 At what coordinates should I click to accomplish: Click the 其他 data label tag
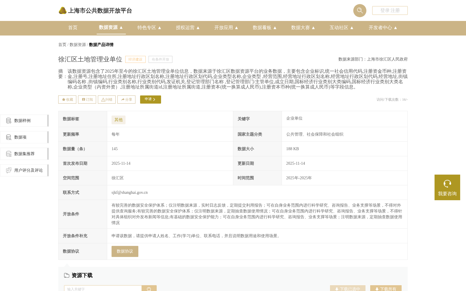[x=119, y=120]
